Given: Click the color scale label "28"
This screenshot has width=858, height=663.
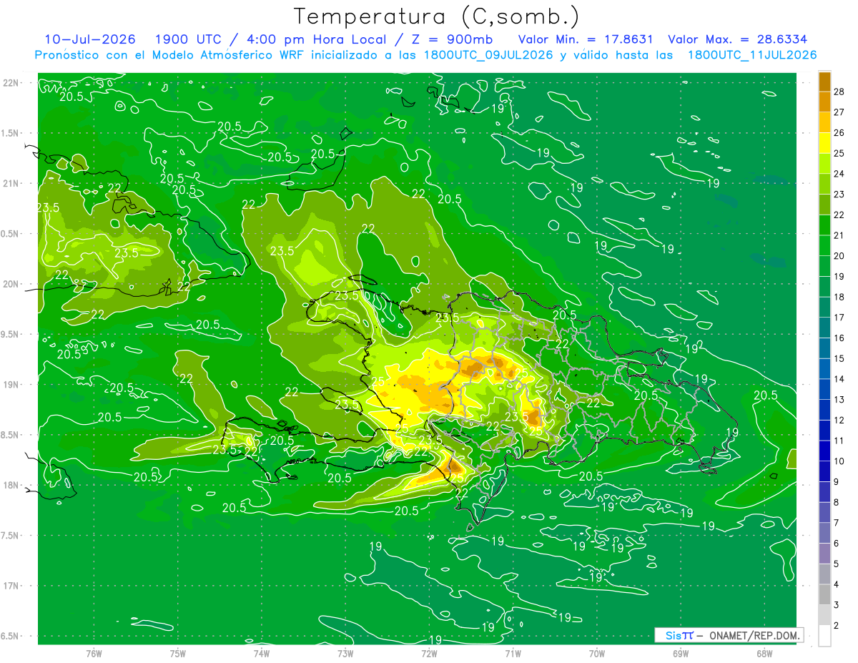Looking at the screenshot, I should click(x=839, y=92).
